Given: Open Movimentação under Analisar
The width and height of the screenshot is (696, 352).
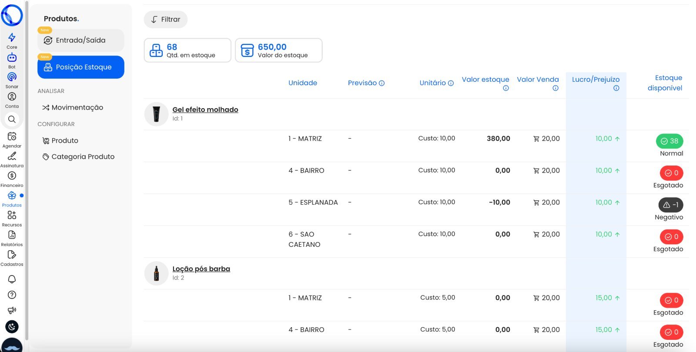Looking at the screenshot, I should (73, 107).
